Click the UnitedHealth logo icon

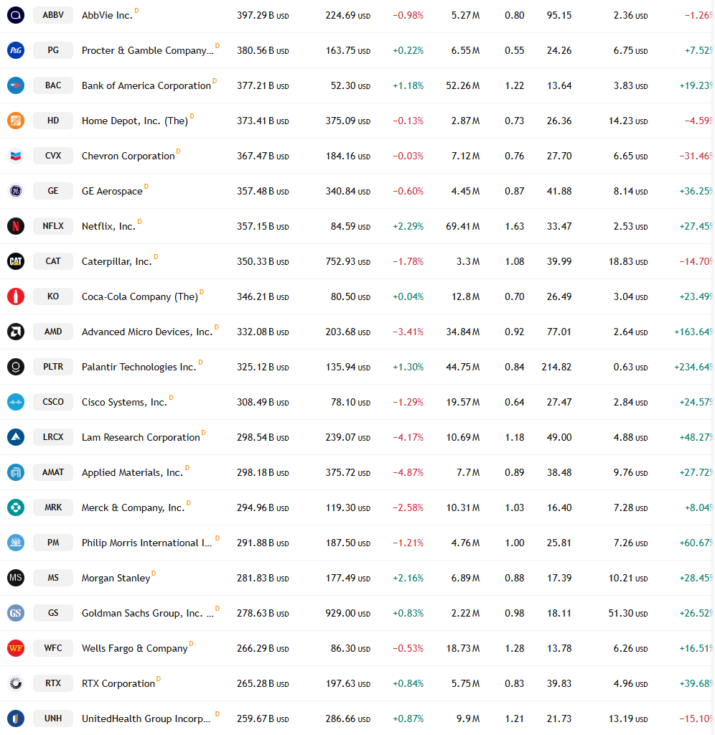(16, 718)
